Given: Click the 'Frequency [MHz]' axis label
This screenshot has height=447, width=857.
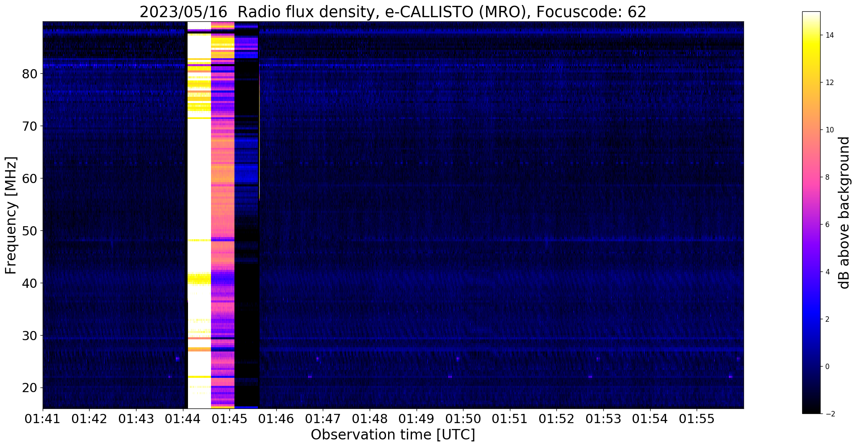Looking at the screenshot, I should [x=11, y=215].
